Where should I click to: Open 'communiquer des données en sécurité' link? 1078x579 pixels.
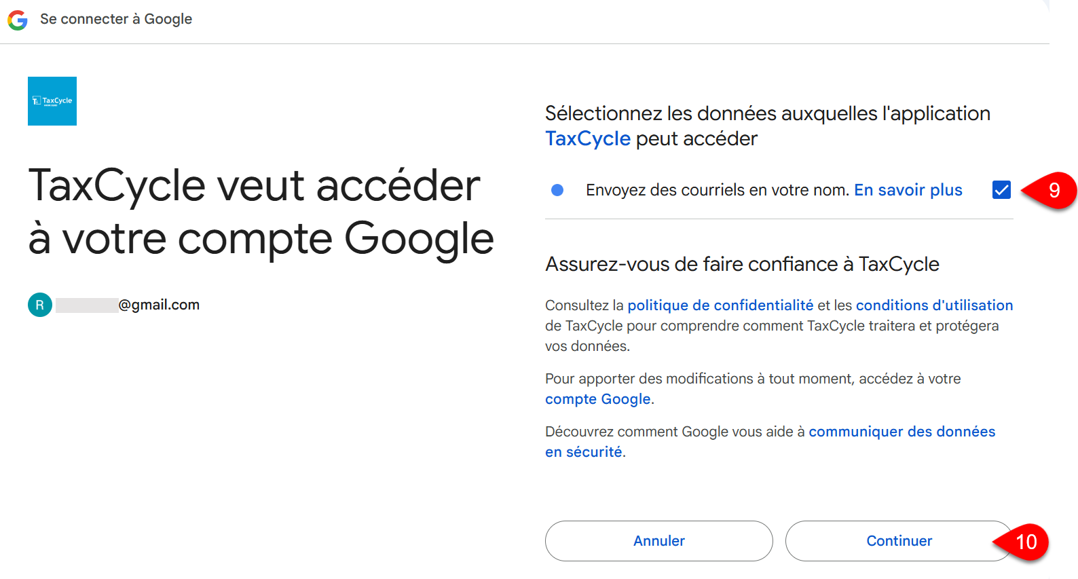click(x=902, y=431)
